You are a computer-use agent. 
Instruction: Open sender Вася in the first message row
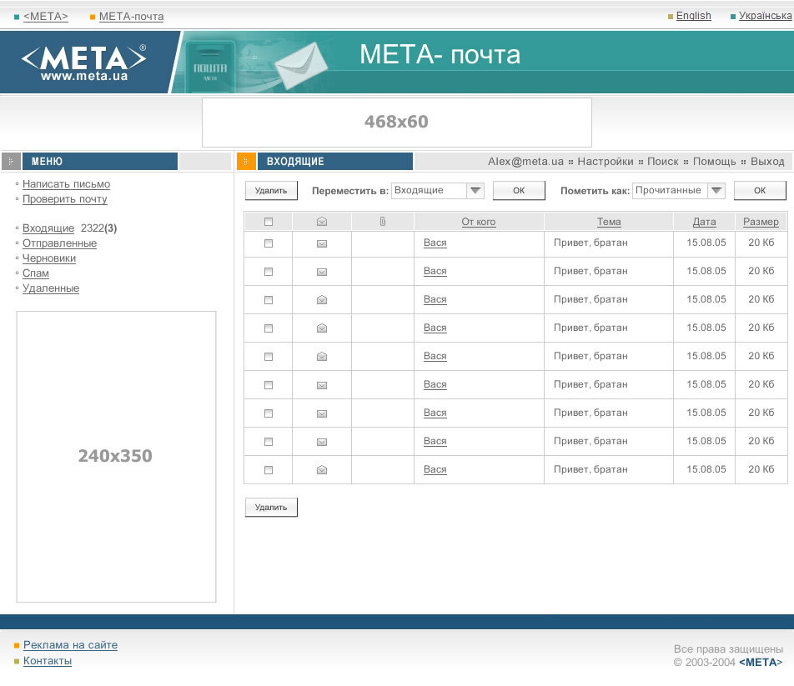coord(435,243)
